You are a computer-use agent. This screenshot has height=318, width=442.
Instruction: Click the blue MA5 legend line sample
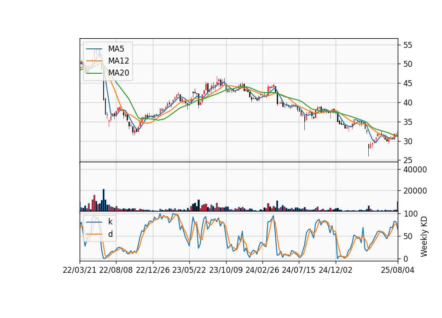pyautogui.click(x=94, y=49)
